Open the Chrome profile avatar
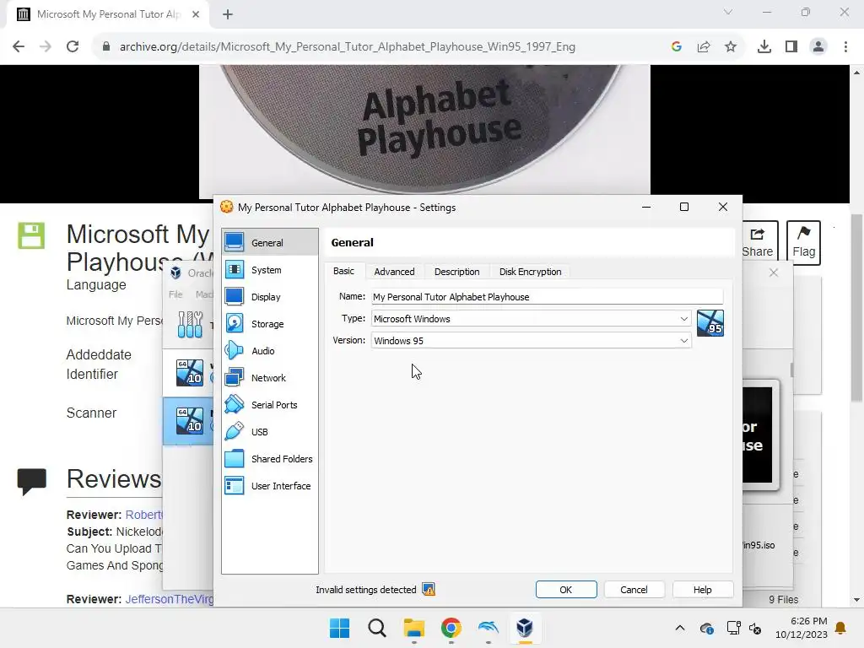The width and height of the screenshot is (864, 648). coord(818,46)
